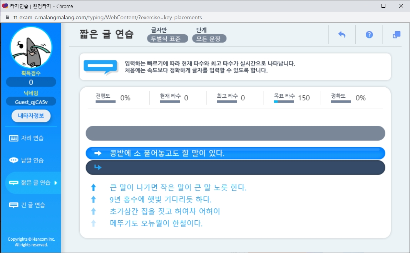The height and width of the screenshot is (253, 410).
Task: Click the Guest_qjCA5v nickname label
Action: (x=31, y=102)
